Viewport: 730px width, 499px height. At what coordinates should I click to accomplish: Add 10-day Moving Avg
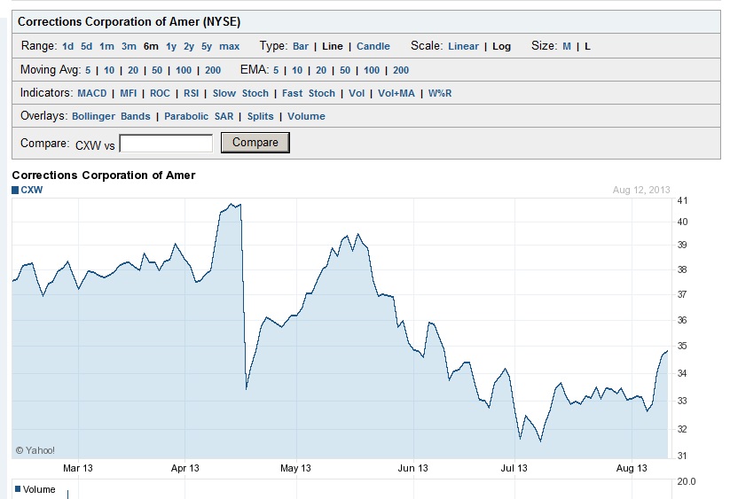109,70
